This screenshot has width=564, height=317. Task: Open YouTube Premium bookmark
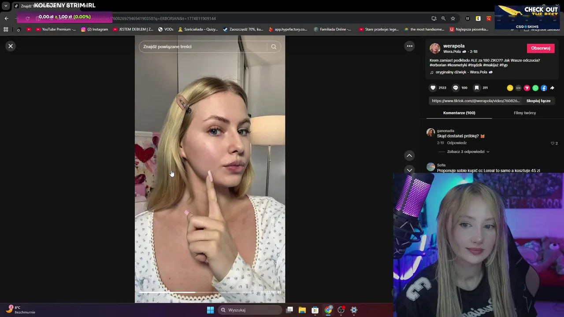pos(56,29)
